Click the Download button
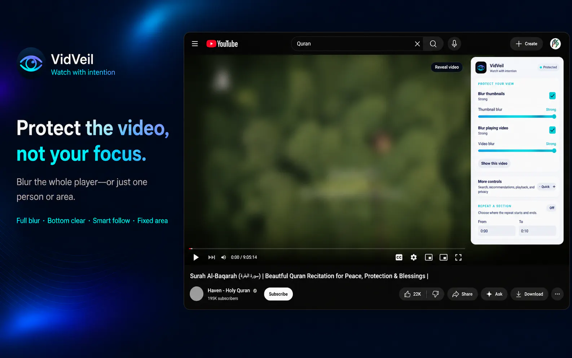Screen dimensions: 572x358 pyautogui.click(x=529, y=294)
